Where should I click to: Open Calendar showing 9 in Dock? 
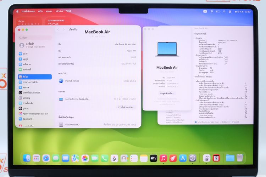tap(114, 158)
